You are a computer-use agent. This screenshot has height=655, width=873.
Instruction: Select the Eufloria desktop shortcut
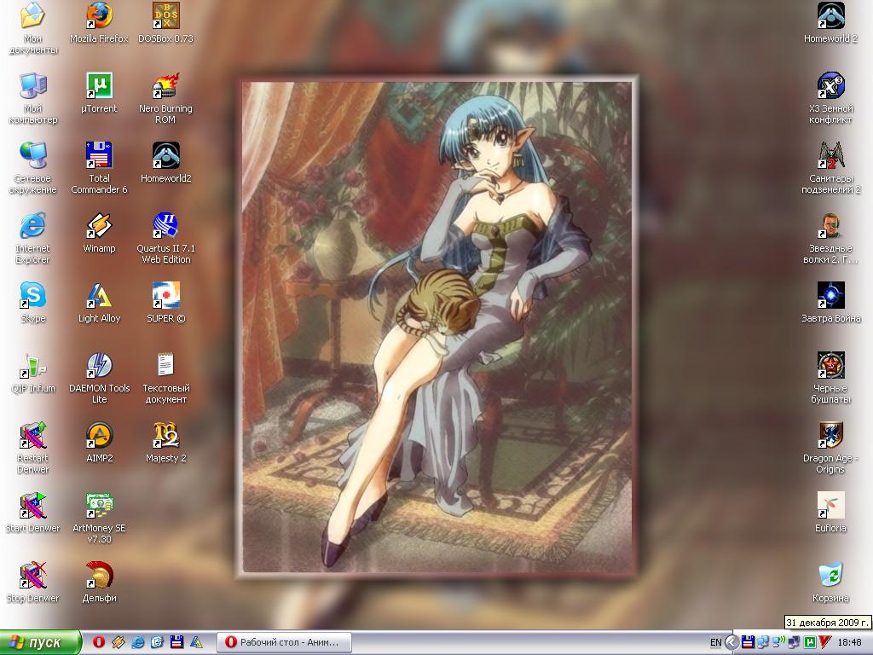[x=830, y=513]
